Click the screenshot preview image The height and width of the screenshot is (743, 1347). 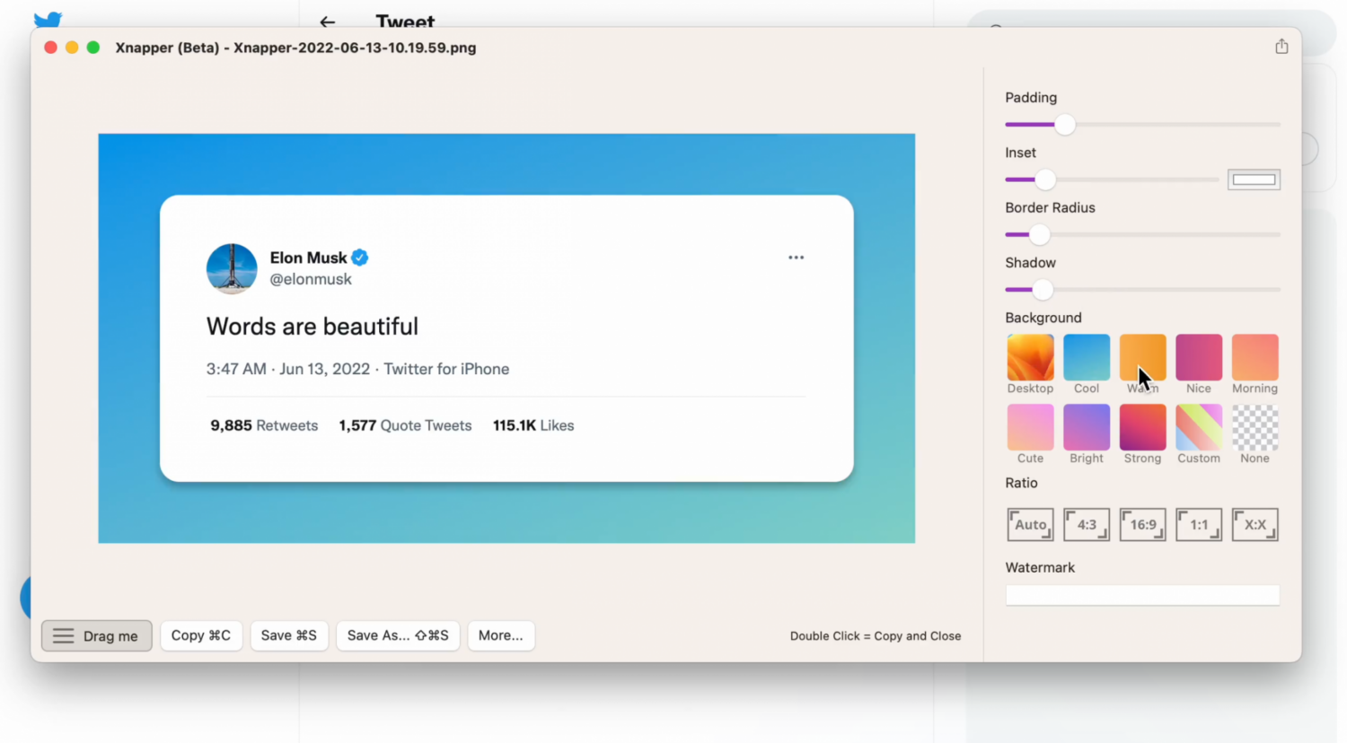pos(506,338)
